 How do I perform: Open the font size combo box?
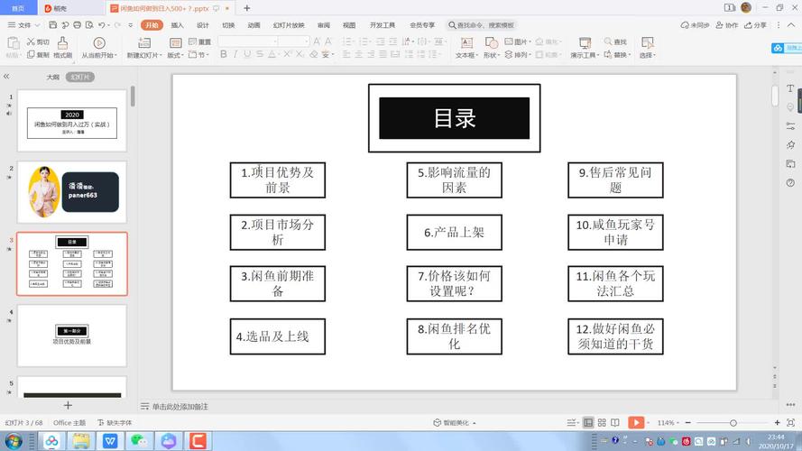[294, 41]
